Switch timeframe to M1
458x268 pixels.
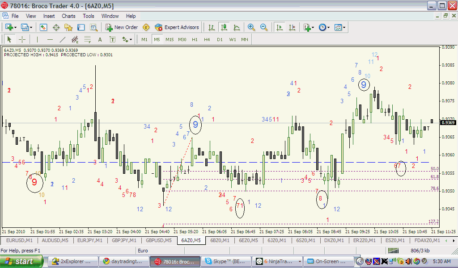[x=144, y=39]
